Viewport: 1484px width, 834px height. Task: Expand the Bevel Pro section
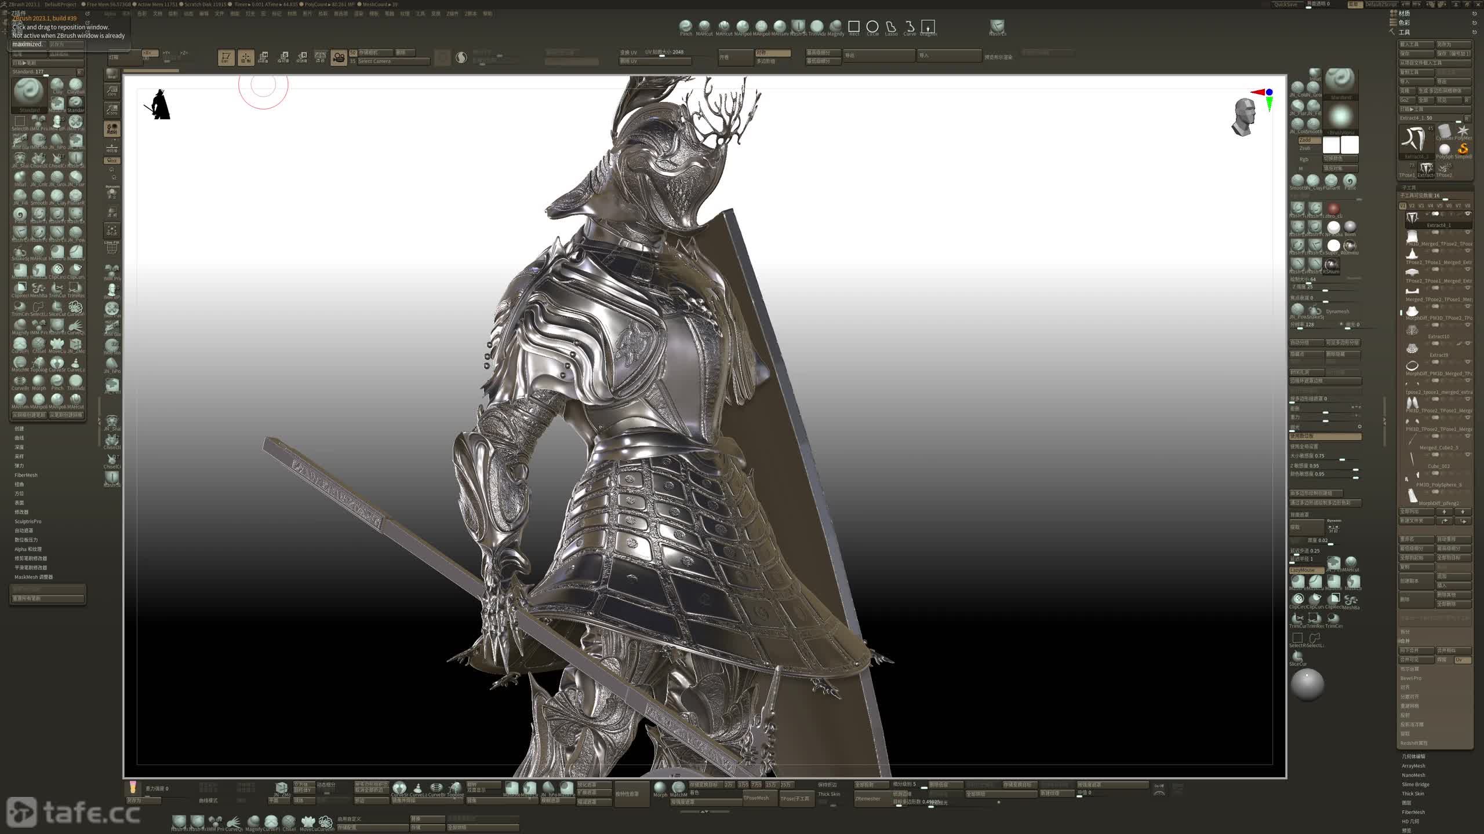tap(1411, 678)
